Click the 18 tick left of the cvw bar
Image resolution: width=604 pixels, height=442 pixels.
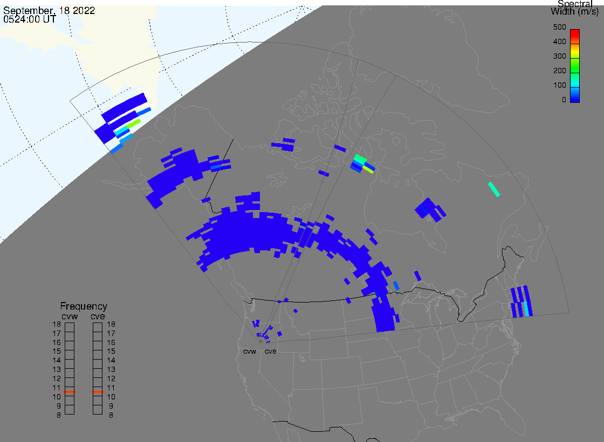pyautogui.click(x=57, y=324)
